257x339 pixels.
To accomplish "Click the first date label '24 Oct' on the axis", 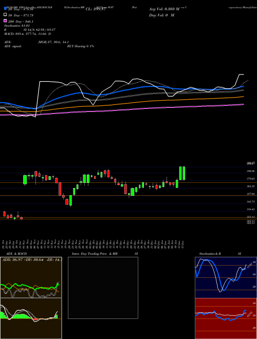I will (x=4, y=244).
